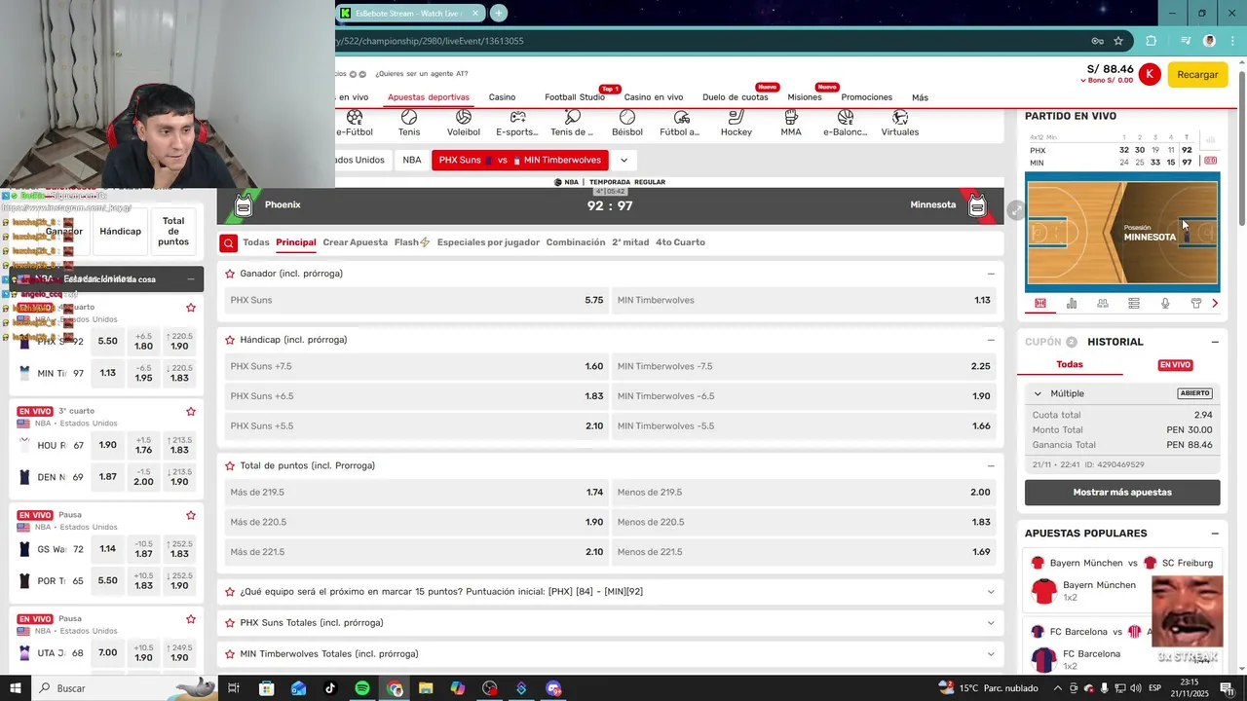The image size is (1247, 701).
Task: Open the microphone commentary icon in live tracker
Action: click(1165, 304)
